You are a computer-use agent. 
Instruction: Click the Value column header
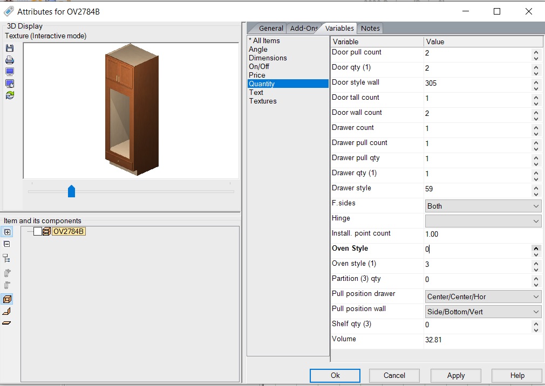[x=483, y=42]
